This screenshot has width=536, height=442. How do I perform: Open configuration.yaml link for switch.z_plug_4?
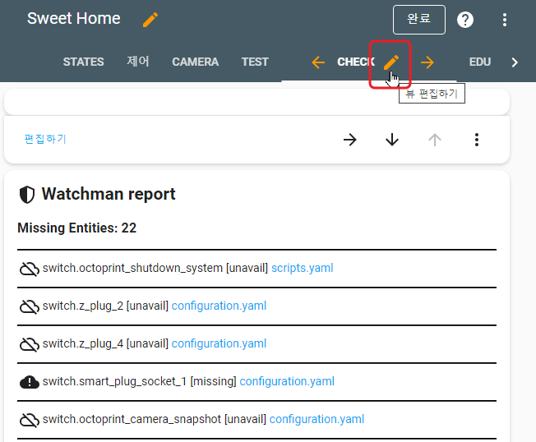219,343
